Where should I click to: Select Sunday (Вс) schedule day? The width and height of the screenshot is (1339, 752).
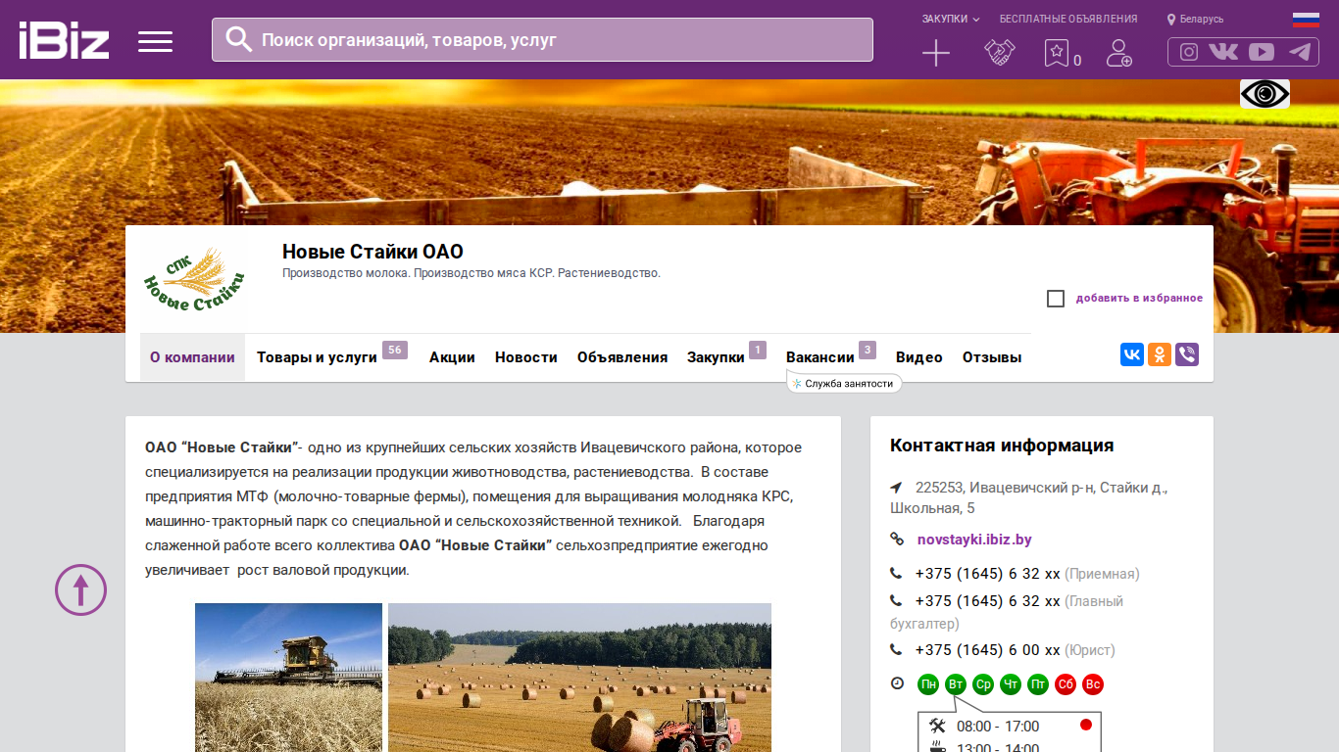(1093, 684)
